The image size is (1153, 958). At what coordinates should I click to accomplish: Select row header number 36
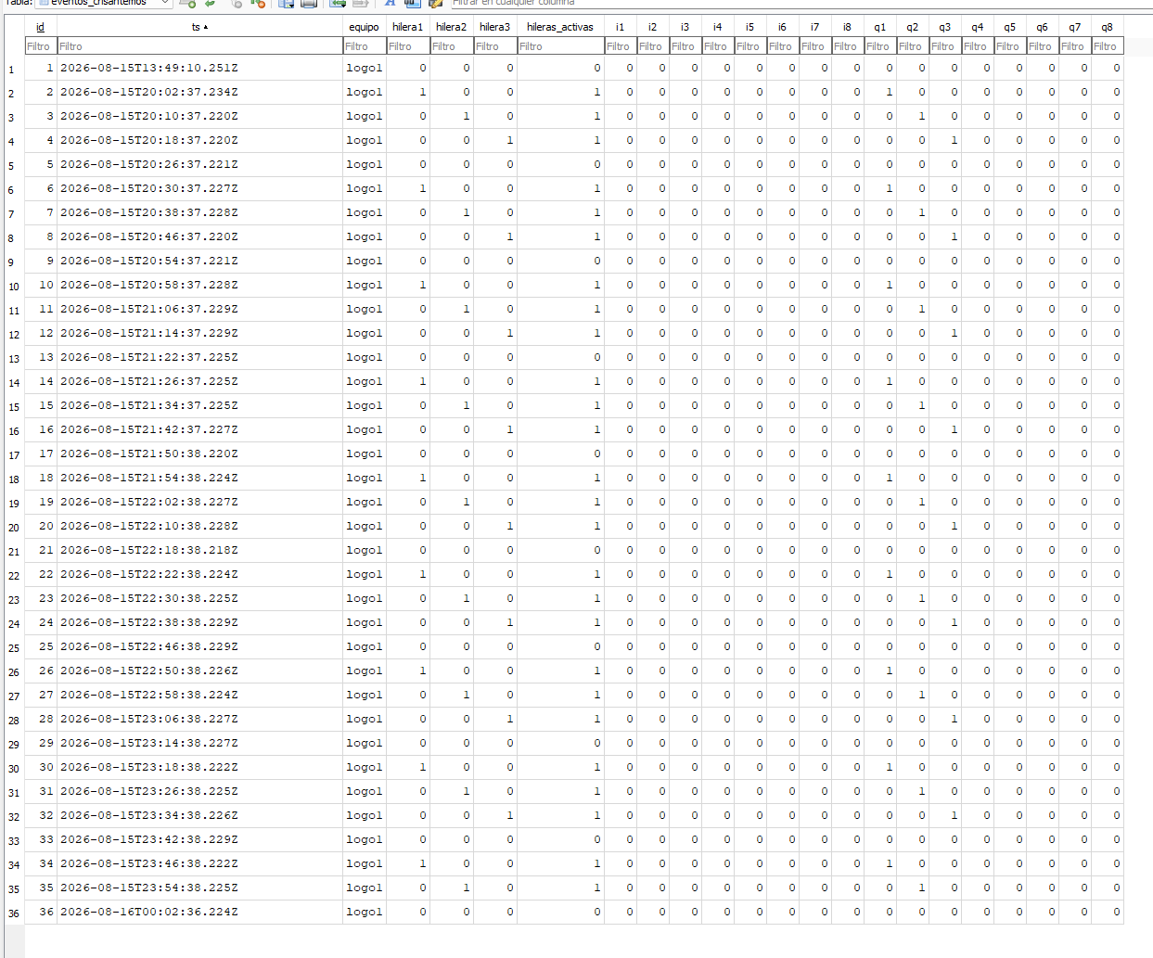[x=12, y=913]
